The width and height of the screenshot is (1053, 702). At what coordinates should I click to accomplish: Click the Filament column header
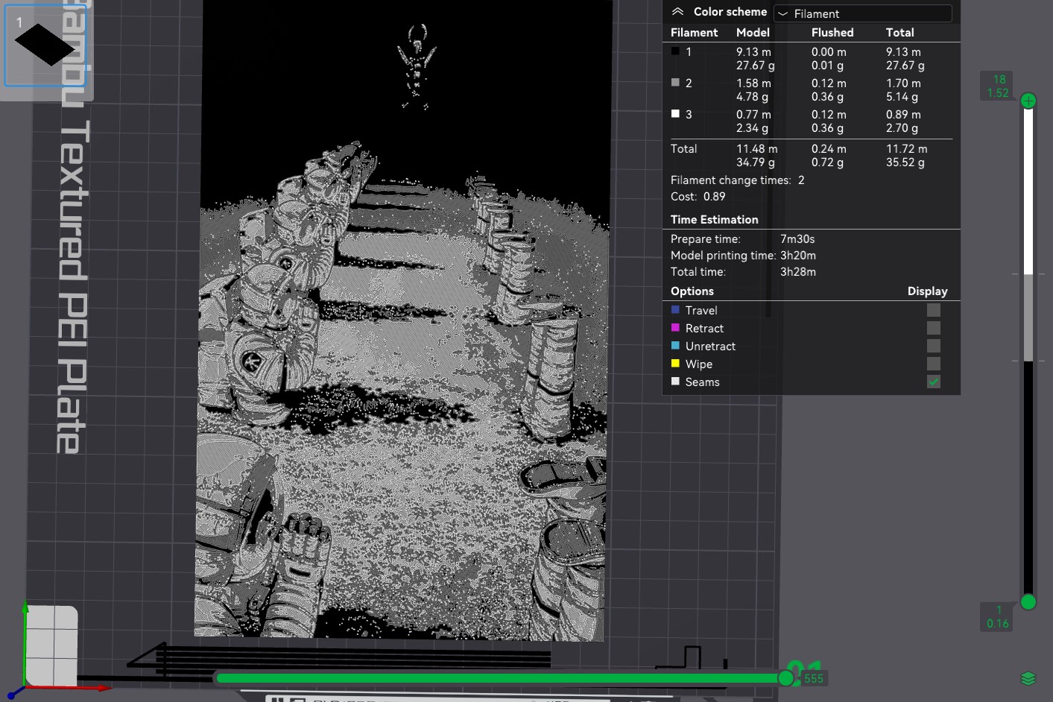(x=694, y=33)
